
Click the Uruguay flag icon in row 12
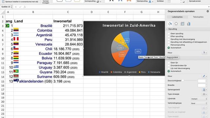coord(16,67)
